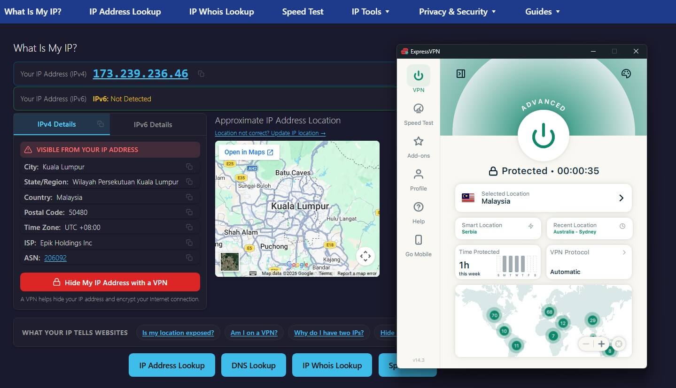The height and width of the screenshot is (388, 676).
Task: Open Help in ExpressVPN sidebar
Action: point(419,213)
